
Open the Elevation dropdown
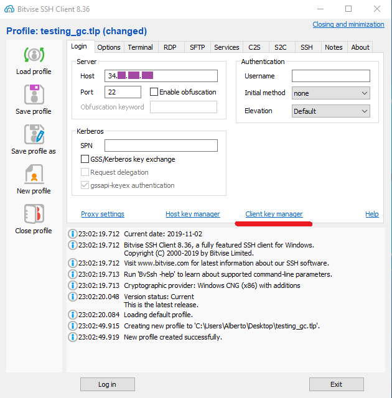331,111
